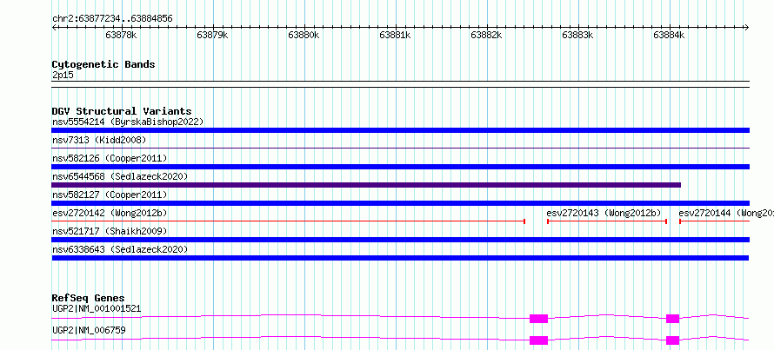This screenshot has width=774, height=350.
Task: Select the dark purple nsv6544568 (Sedlazeck2020) bar
Action: pyautogui.click(x=366, y=185)
